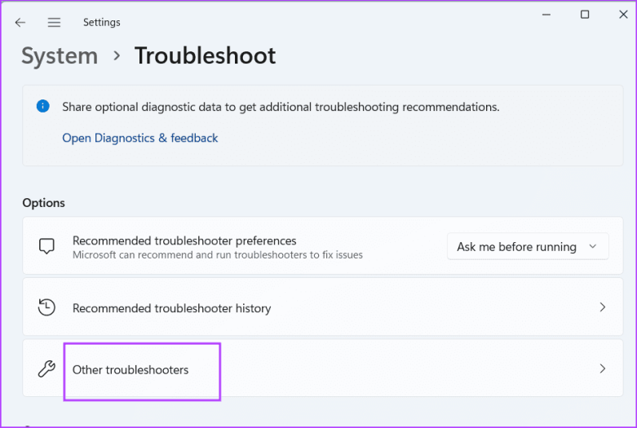
Task: Close the Settings window
Action: (x=622, y=15)
